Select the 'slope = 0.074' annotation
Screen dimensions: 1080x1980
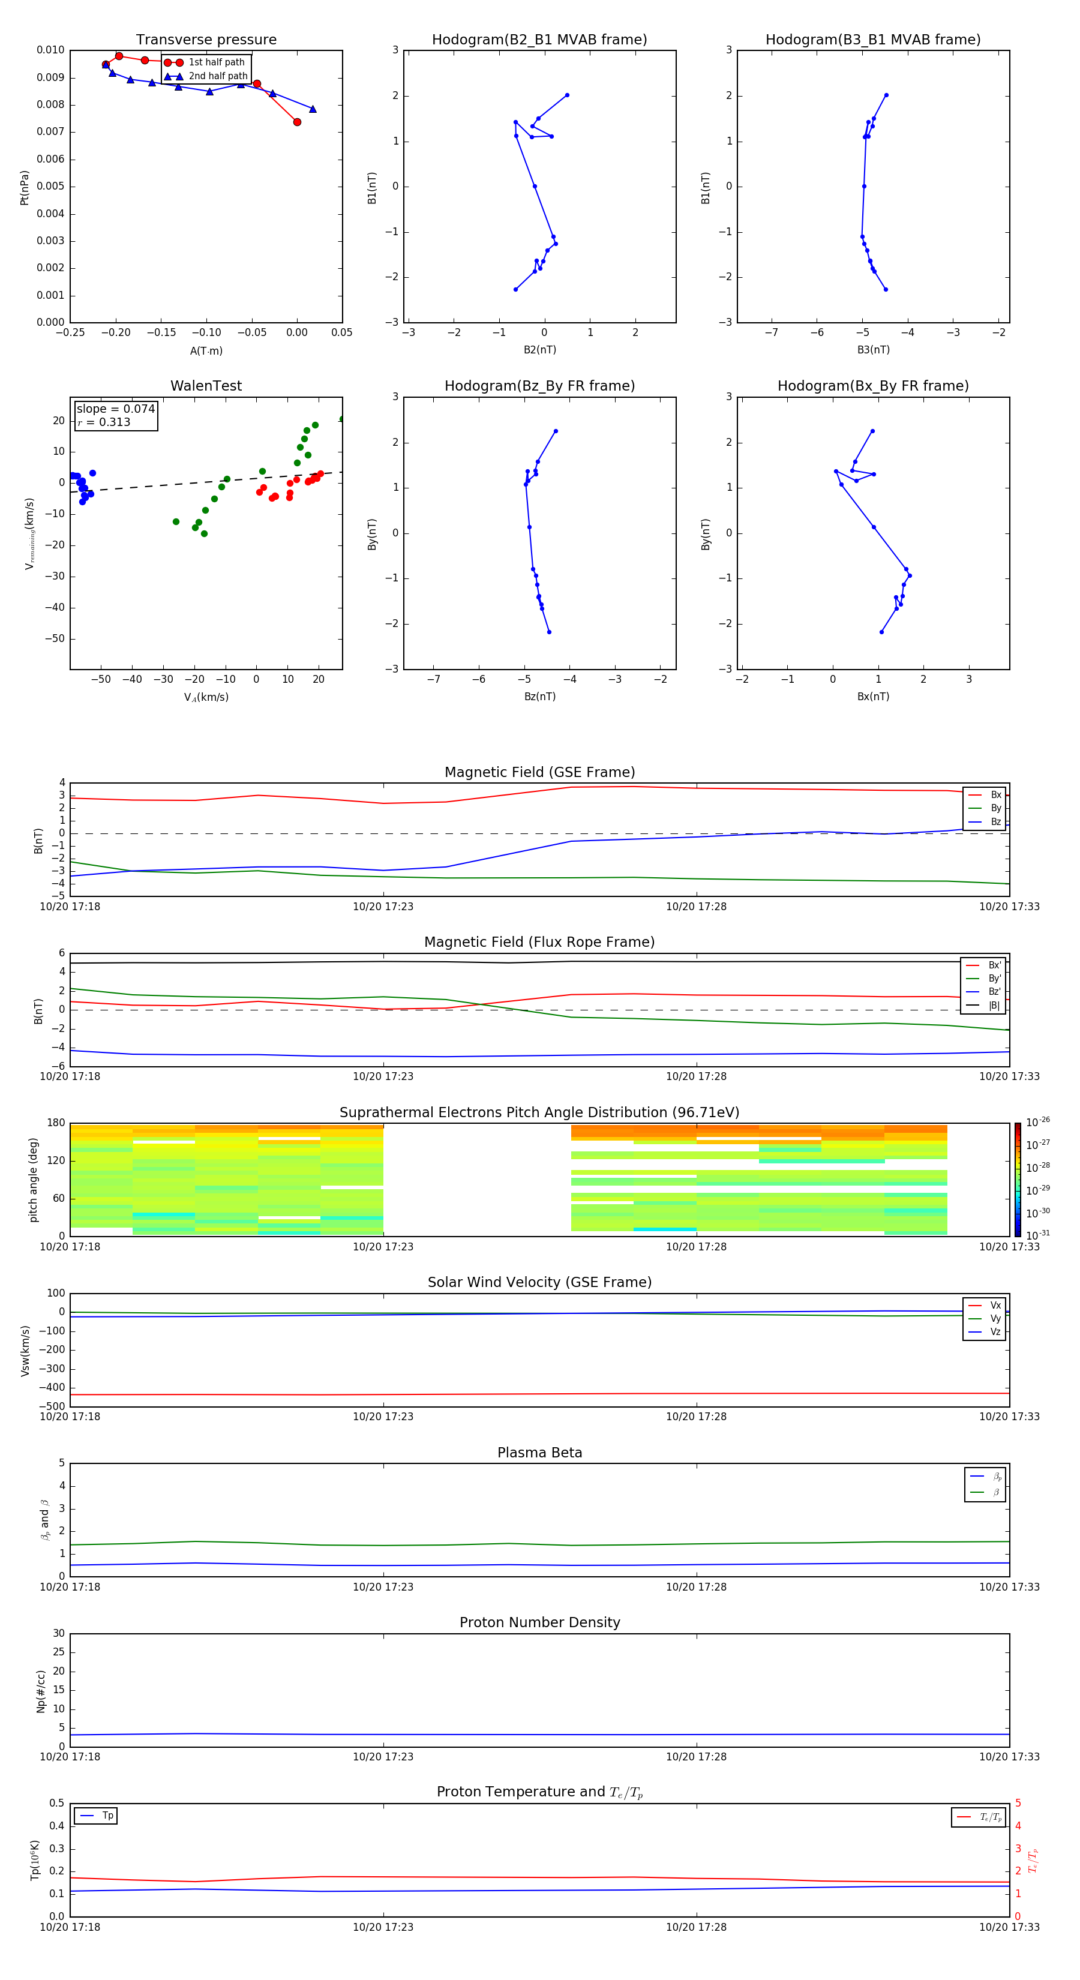point(116,409)
